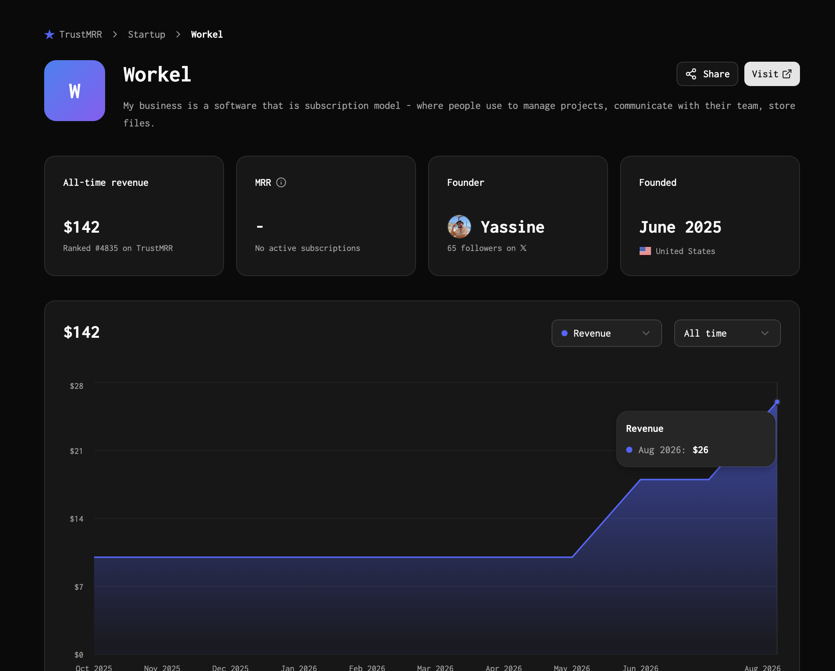Image resolution: width=835 pixels, height=671 pixels.
Task: Click the chevron between Startup and Workel
Action: [178, 34]
